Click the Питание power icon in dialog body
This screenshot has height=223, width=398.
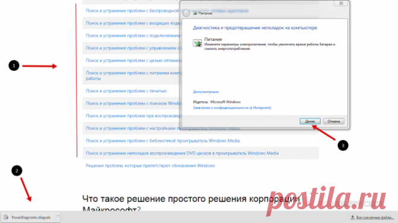pos(197,43)
